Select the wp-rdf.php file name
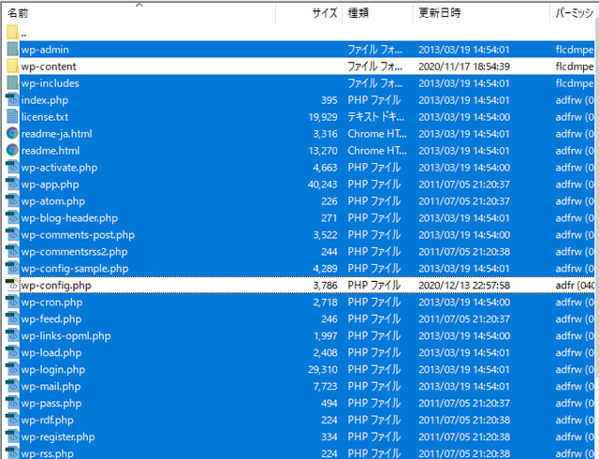Screen dimensions: 599x459 point(48,420)
